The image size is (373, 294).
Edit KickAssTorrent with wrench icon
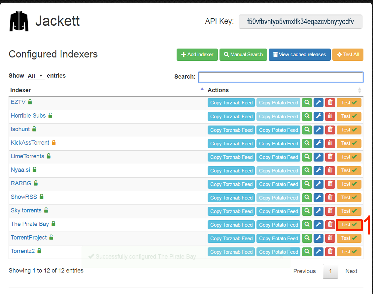[319, 143]
